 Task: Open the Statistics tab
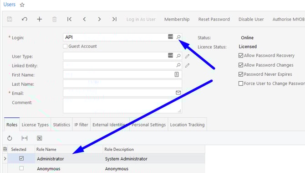(x=61, y=125)
